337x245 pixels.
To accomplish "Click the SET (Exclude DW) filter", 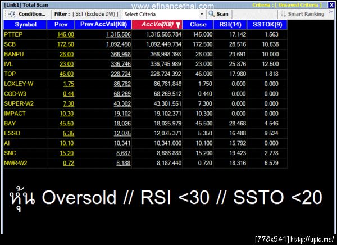I will (x=95, y=14).
